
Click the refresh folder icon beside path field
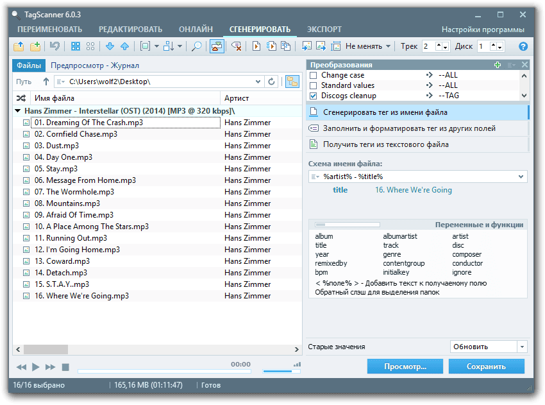click(271, 82)
